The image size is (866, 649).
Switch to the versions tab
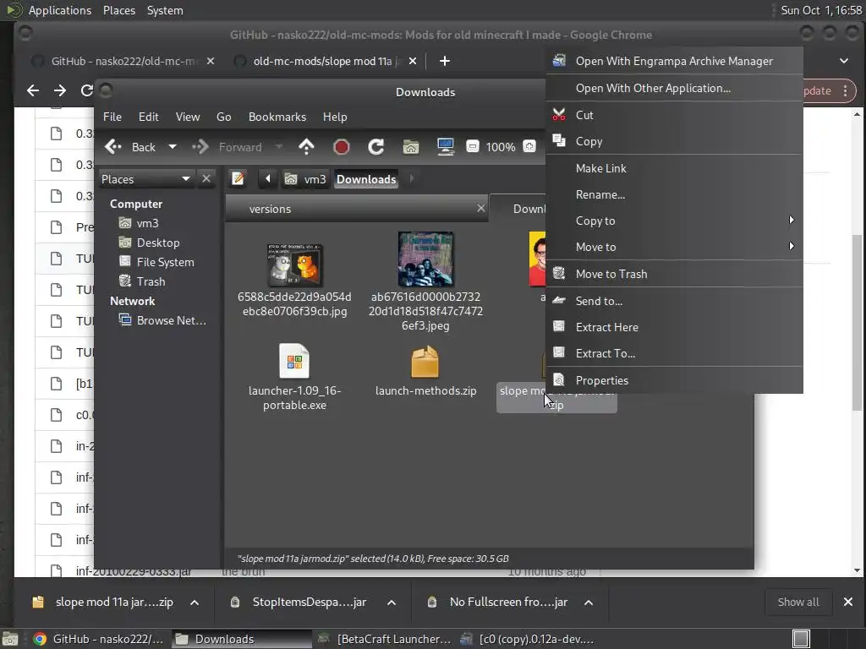[356, 210]
